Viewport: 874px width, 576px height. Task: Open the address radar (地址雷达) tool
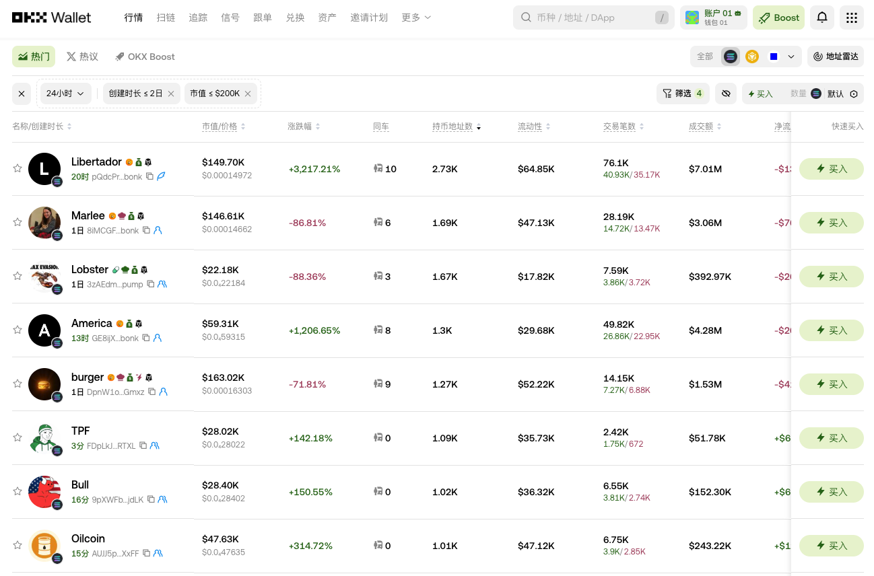tap(835, 57)
